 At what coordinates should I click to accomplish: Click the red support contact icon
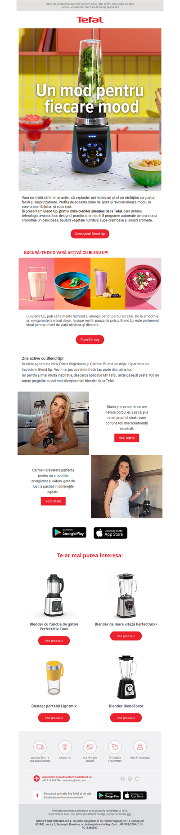click(36, 778)
